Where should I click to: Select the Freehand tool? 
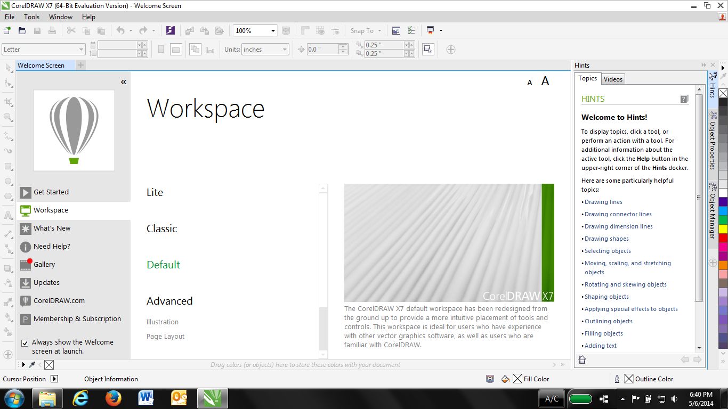click(8, 135)
